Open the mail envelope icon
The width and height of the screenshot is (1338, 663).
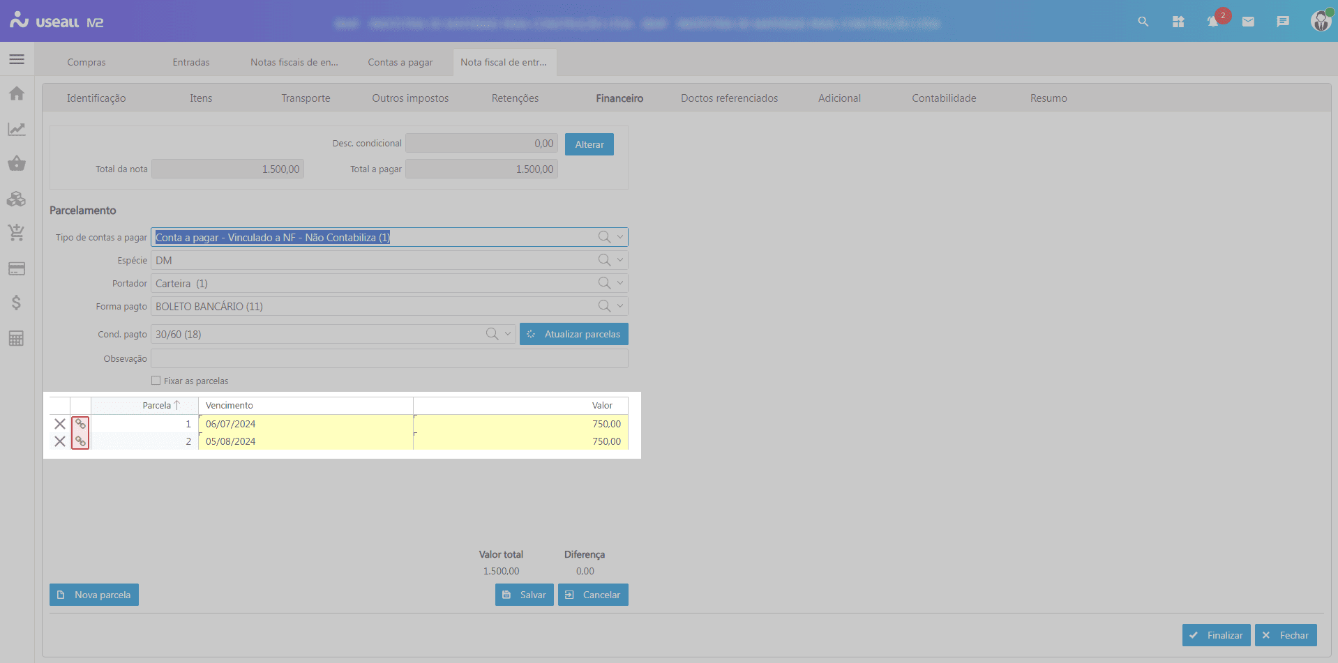[x=1248, y=22]
